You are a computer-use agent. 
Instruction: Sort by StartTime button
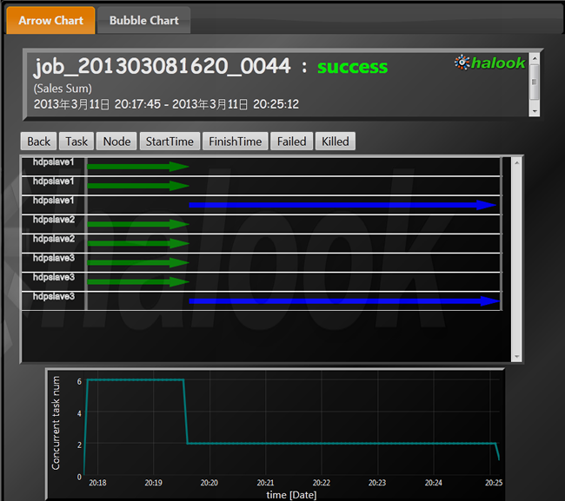(x=169, y=141)
